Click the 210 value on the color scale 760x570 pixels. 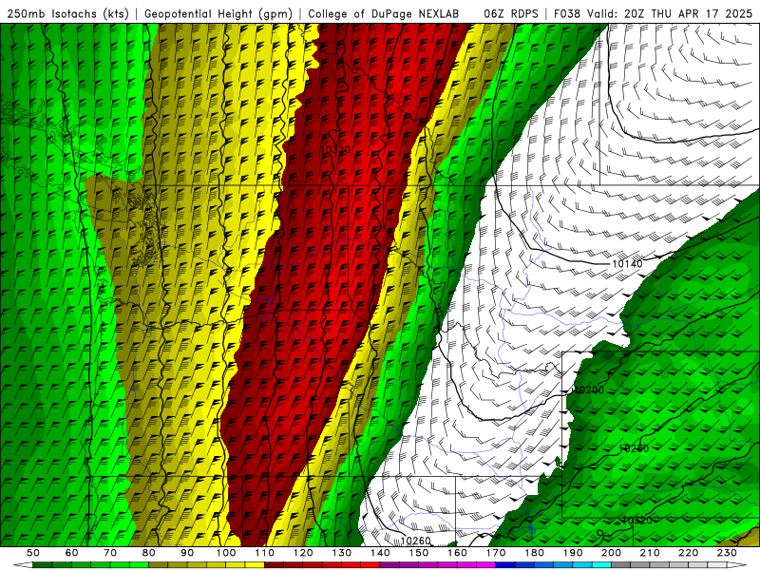pyautogui.click(x=650, y=553)
